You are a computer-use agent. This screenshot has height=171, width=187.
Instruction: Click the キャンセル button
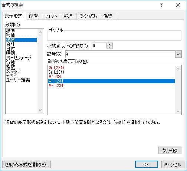click(x=173, y=164)
